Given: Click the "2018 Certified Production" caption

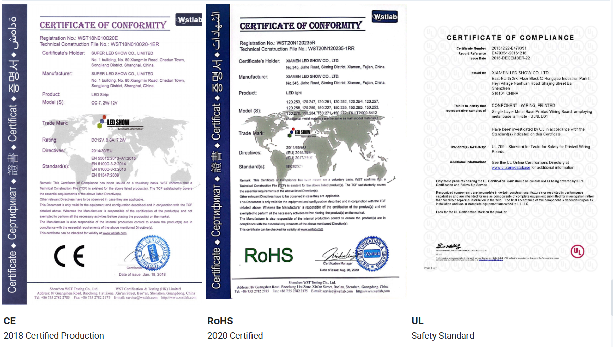Looking at the screenshot, I should click(54, 336).
